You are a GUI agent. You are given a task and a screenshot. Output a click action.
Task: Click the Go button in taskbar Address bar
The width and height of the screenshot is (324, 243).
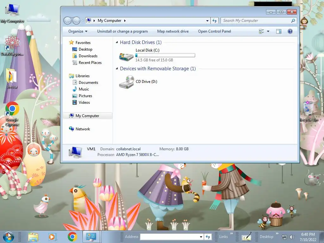[x=208, y=237]
